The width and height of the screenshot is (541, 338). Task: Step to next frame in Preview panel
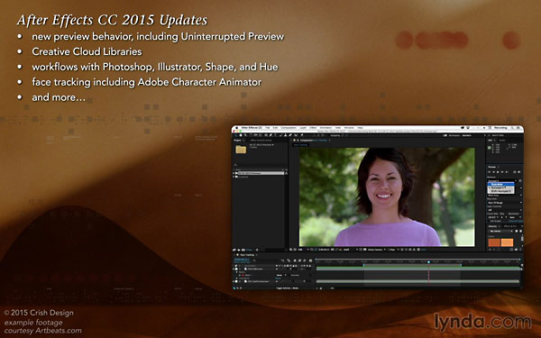pyautogui.click(x=502, y=172)
